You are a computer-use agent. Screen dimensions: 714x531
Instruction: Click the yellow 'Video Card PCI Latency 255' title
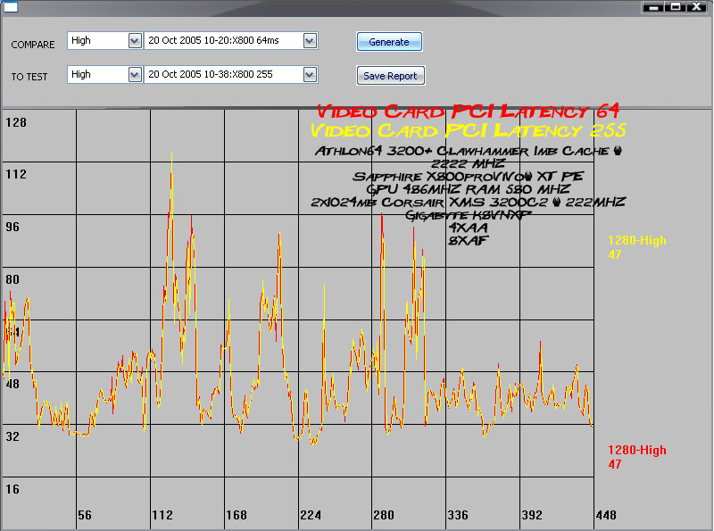[468, 130]
